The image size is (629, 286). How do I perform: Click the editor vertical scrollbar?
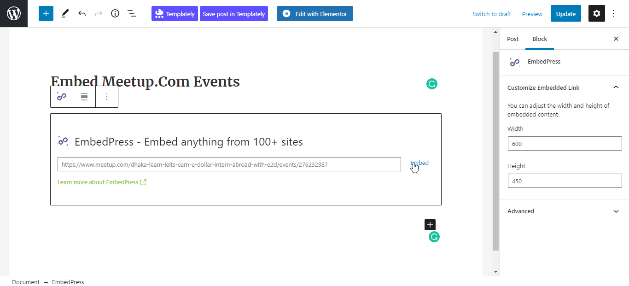tap(495, 151)
